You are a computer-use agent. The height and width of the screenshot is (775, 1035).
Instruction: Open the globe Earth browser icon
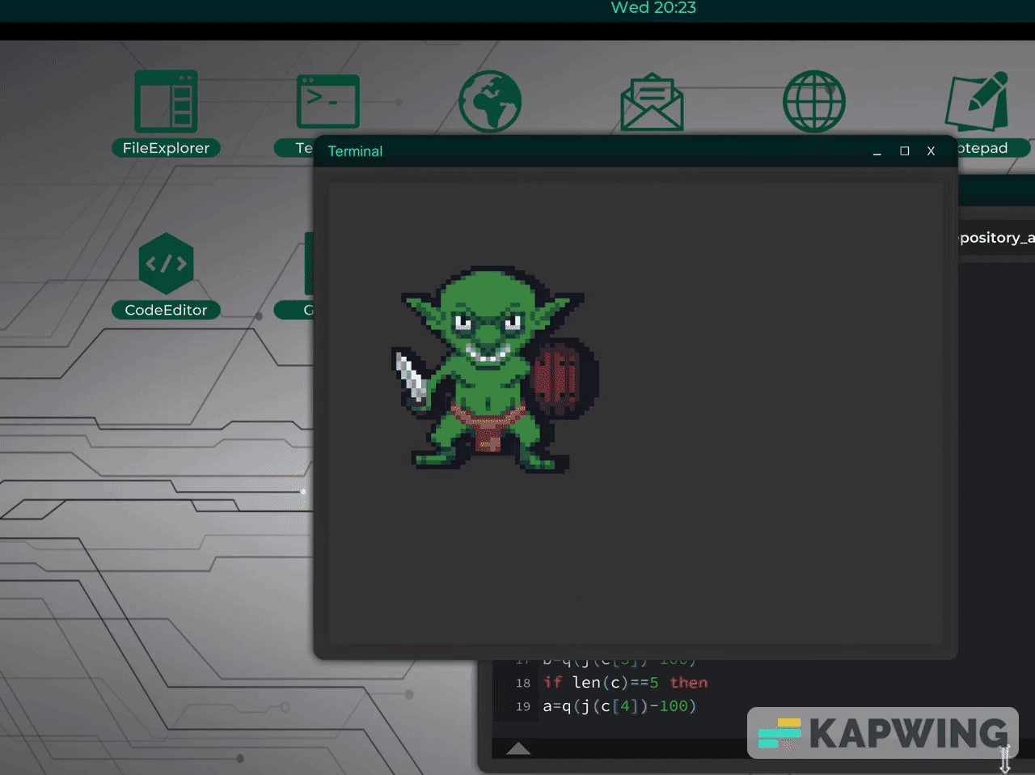(490, 101)
